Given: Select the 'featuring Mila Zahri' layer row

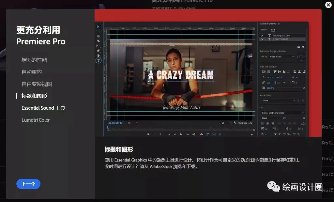Looking at the screenshot, I should pos(282,36).
